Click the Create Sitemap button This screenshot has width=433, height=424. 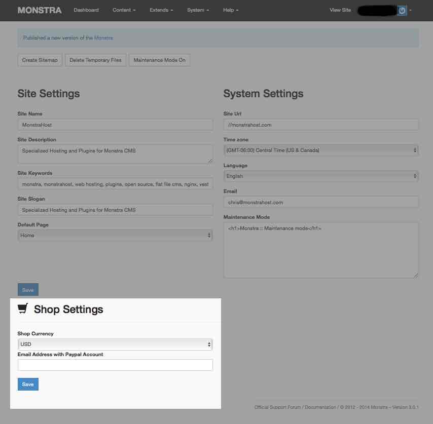tap(40, 60)
